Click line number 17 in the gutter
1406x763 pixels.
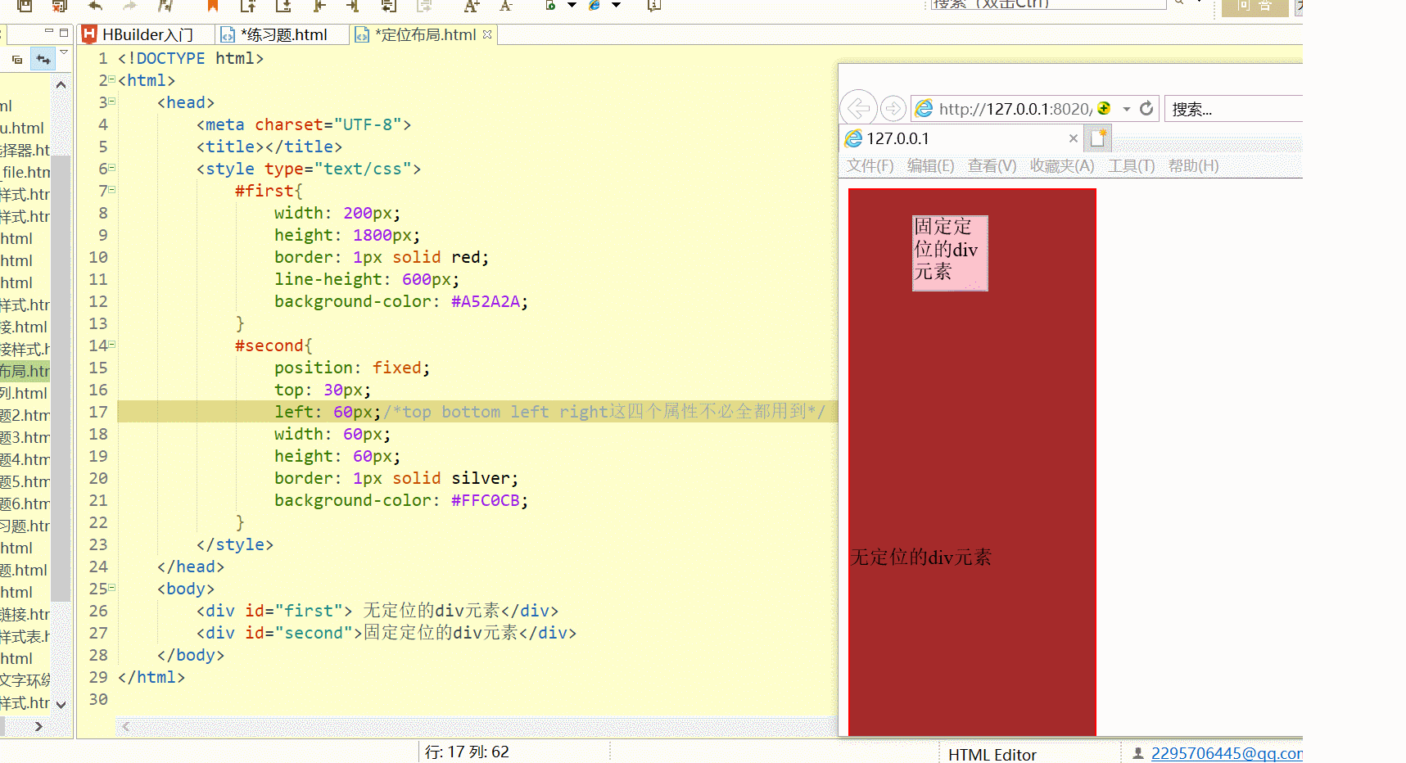pos(98,412)
